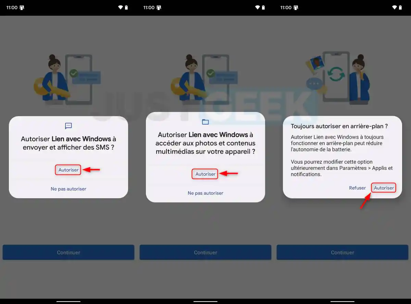
Task: Tap Continuer button on the left screen
Action: (68, 252)
